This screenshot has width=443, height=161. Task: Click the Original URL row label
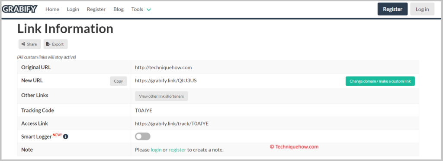coord(36,68)
